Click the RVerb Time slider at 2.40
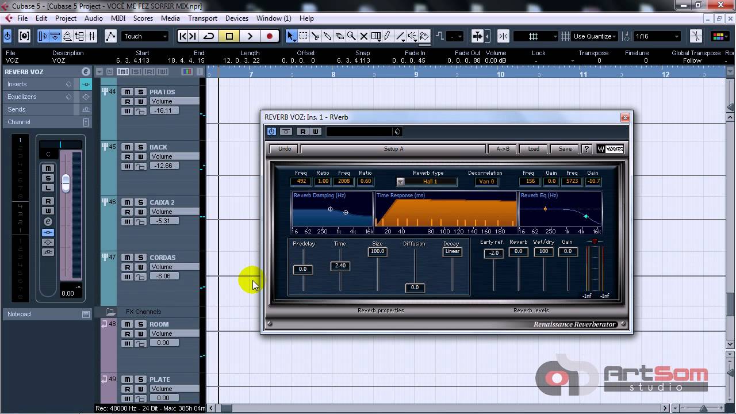This screenshot has height=414, width=736. (340, 266)
